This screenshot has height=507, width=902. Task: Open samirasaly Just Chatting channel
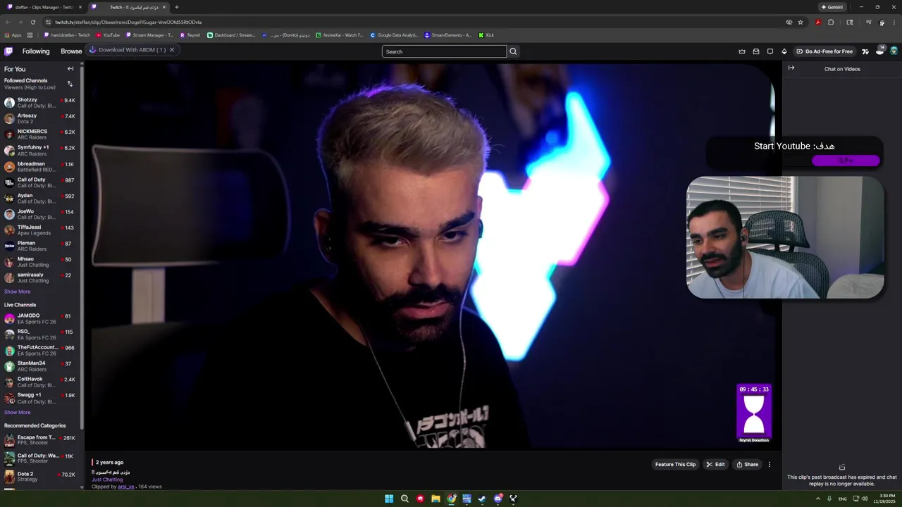[x=40, y=277]
